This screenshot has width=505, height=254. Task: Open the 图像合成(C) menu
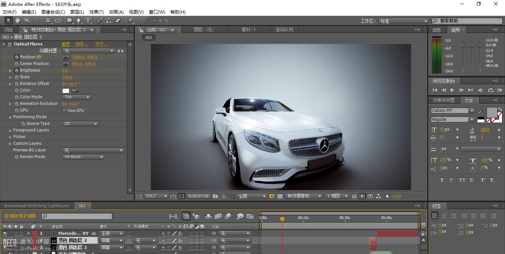[x=53, y=12]
